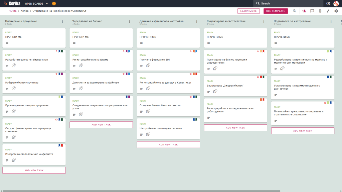Toggle star on Сигурно финансиране на стартиращи компании
Screen dimensions: 342x192
(56, 120)
